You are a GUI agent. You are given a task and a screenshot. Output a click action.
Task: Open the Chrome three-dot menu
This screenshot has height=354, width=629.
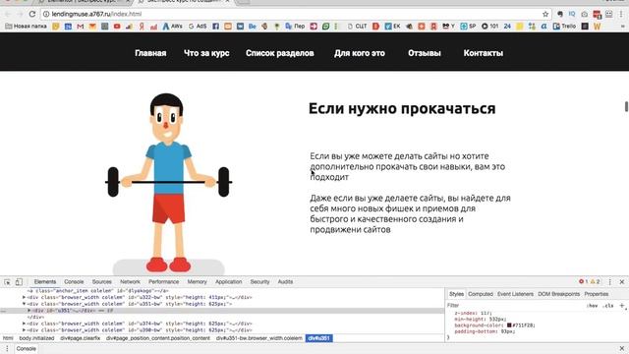coord(621,14)
